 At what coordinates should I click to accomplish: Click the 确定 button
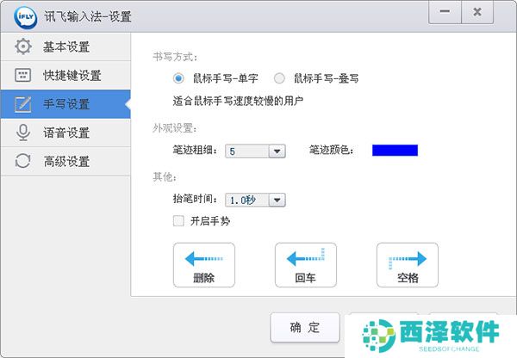coord(305,327)
